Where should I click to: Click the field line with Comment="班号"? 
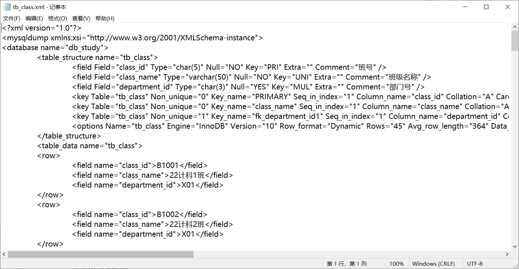(x=229, y=67)
